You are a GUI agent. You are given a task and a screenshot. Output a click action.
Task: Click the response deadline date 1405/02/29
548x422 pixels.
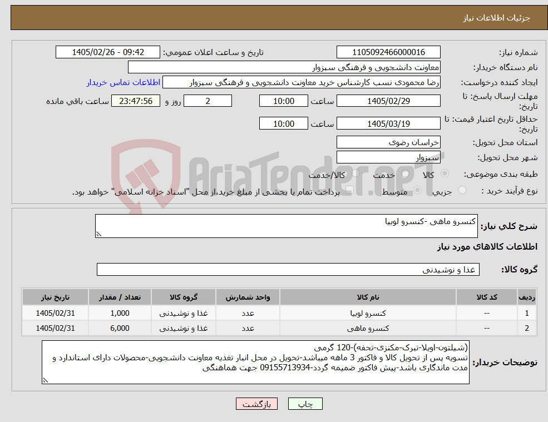pos(388,101)
